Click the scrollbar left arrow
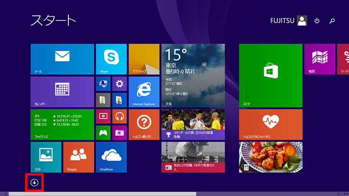Image resolution: width=349 pixels, height=196 pixels. point(5,194)
